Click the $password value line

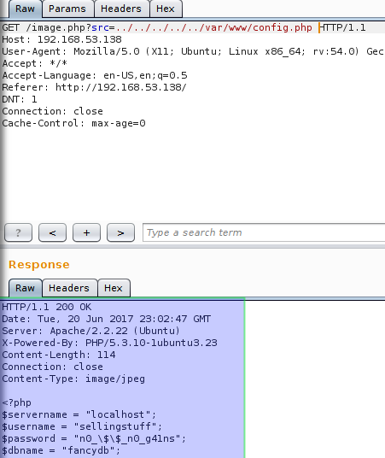[x=94, y=438]
